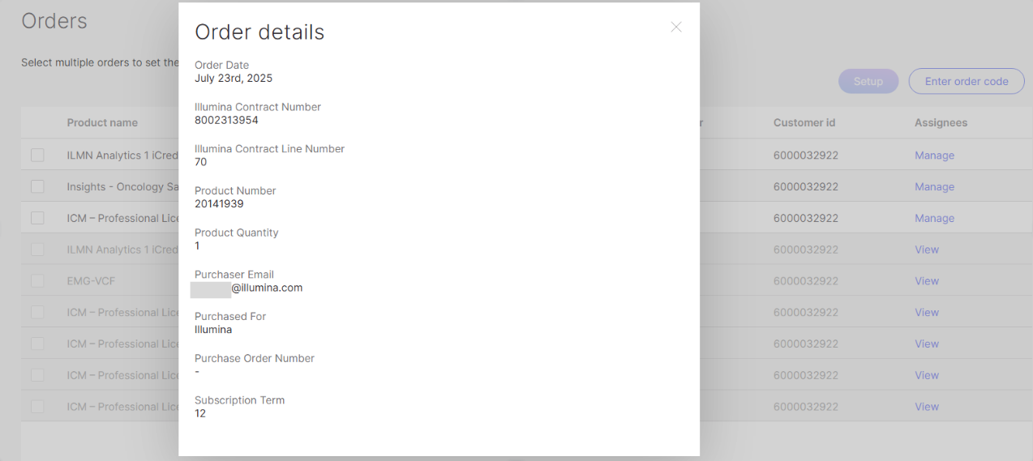Click the product number 20141939
This screenshot has height=461, width=1033.
pyautogui.click(x=219, y=203)
